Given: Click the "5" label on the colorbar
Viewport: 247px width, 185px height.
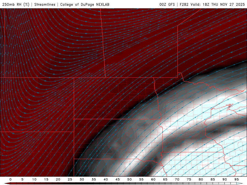Looking at the screenshot, I should coord(22,179).
